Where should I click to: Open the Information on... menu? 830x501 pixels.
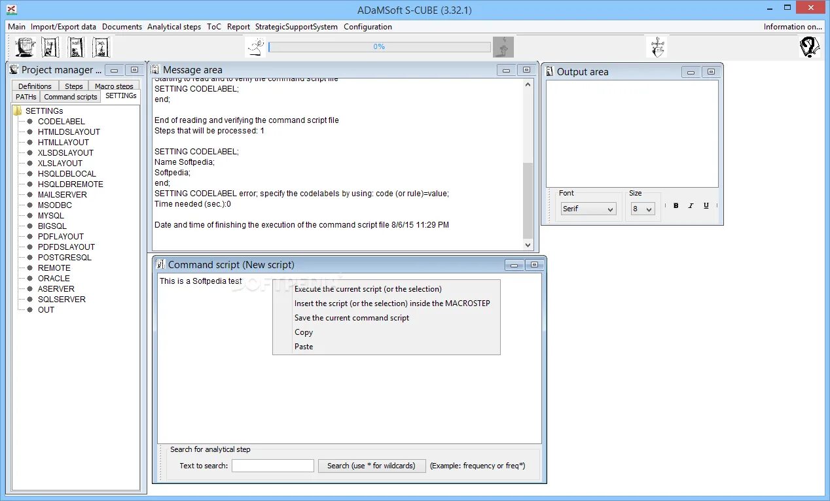point(793,27)
